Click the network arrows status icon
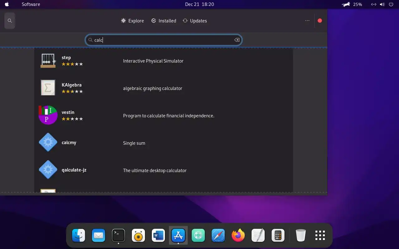Viewport: 399px width, 249px height. (373, 4)
